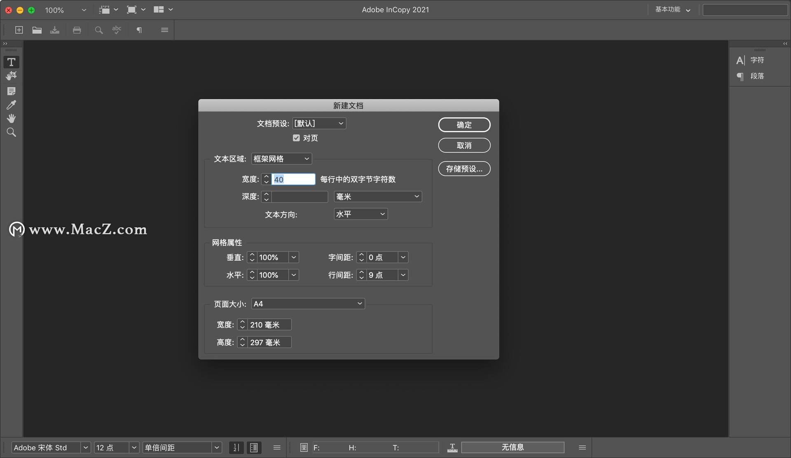The image size is (791, 458).
Task: Click the Find magnifier icon in toolbar
Action: click(x=99, y=30)
